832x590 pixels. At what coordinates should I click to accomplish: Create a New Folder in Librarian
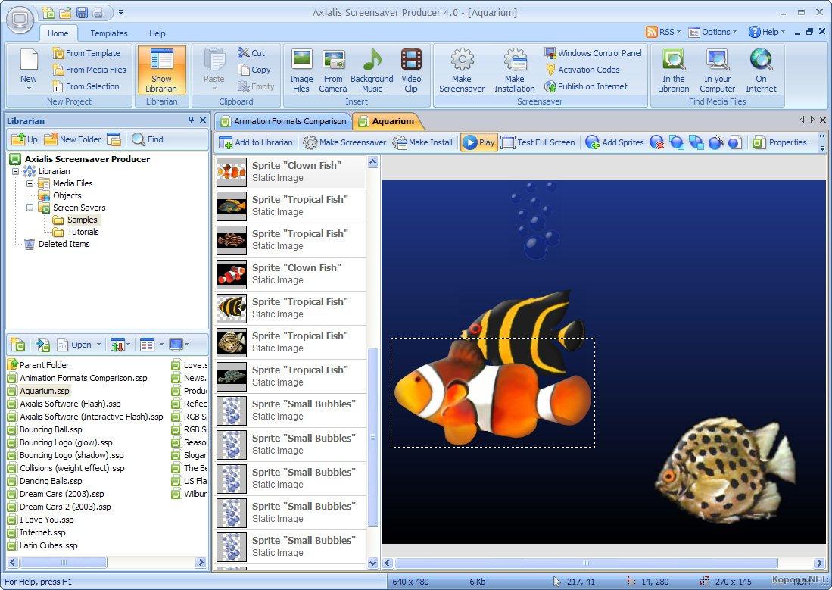[73, 139]
